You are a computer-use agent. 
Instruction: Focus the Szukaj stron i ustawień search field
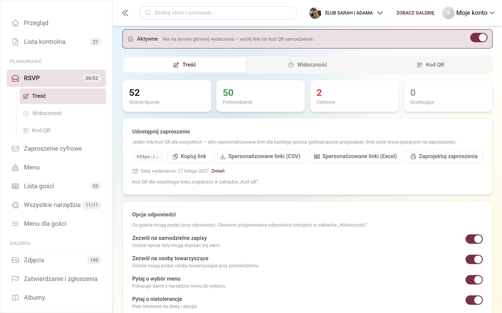click(218, 13)
